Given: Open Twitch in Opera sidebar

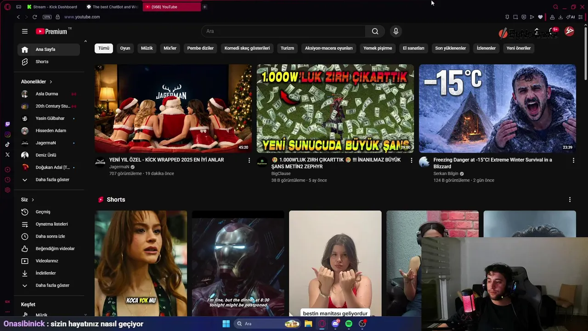Looking at the screenshot, I should pyautogui.click(x=7, y=124).
